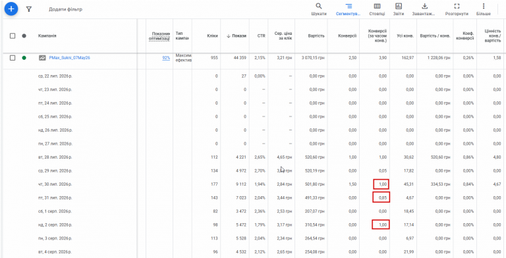Sort by the Вартість column header

point(316,36)
